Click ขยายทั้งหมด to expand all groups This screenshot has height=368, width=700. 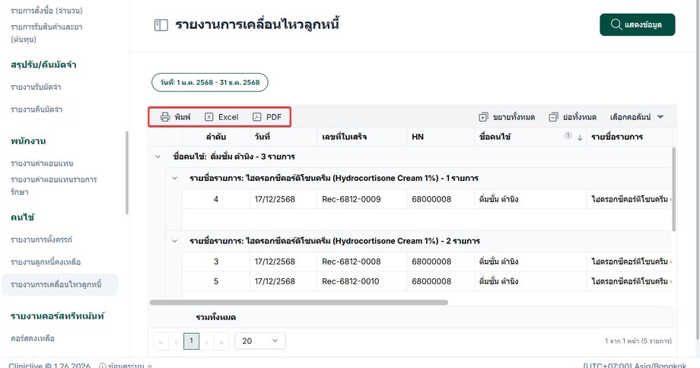[x=507, y=117]
